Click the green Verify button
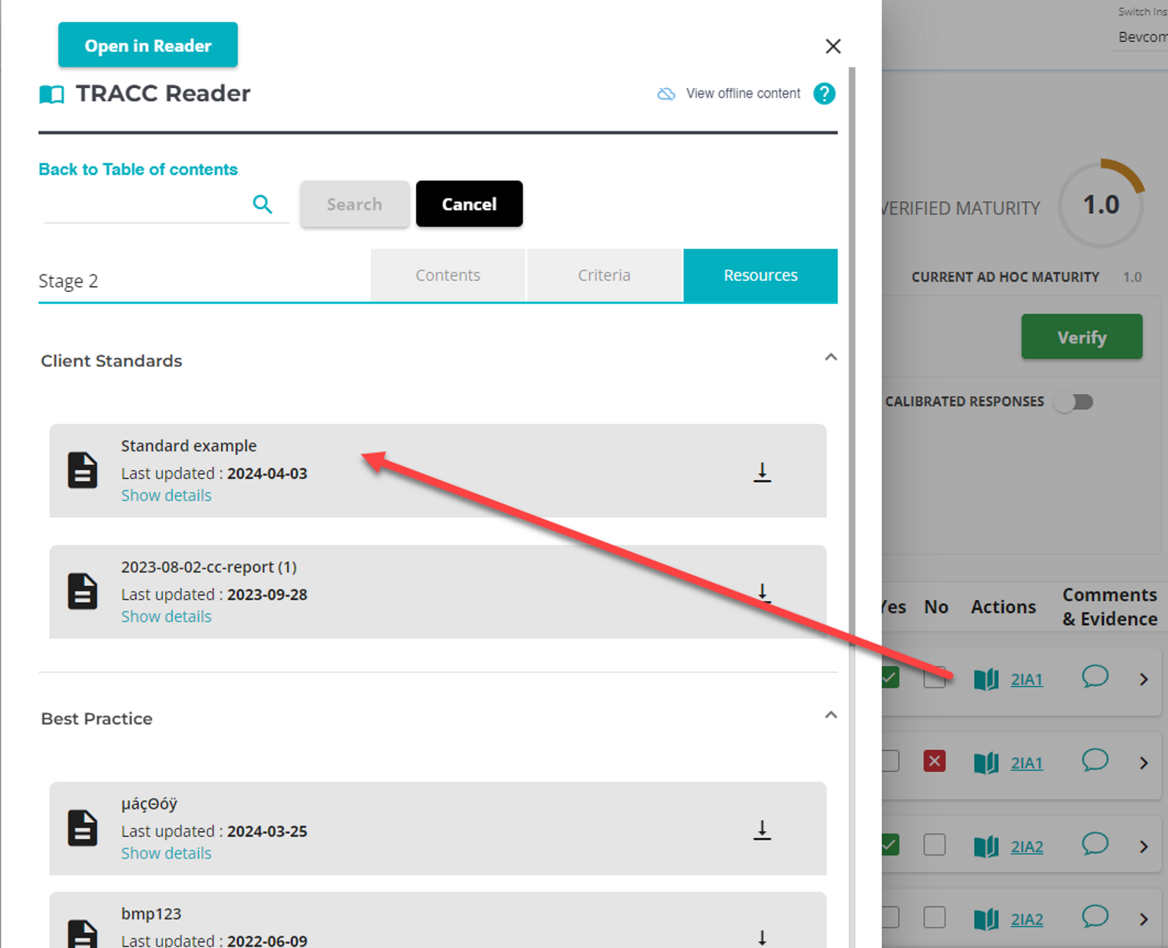Screen dimensions: 1168x948 click(1081, 337)
